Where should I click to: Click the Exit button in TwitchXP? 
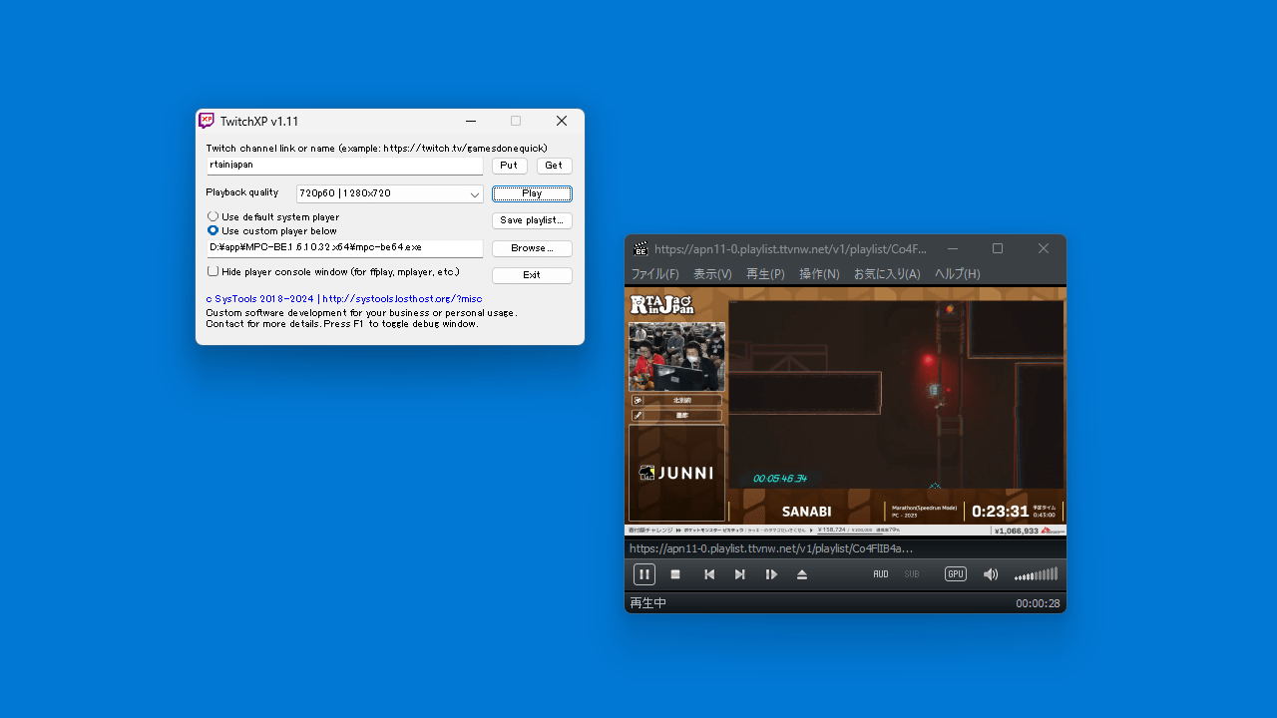coord(532,275)
